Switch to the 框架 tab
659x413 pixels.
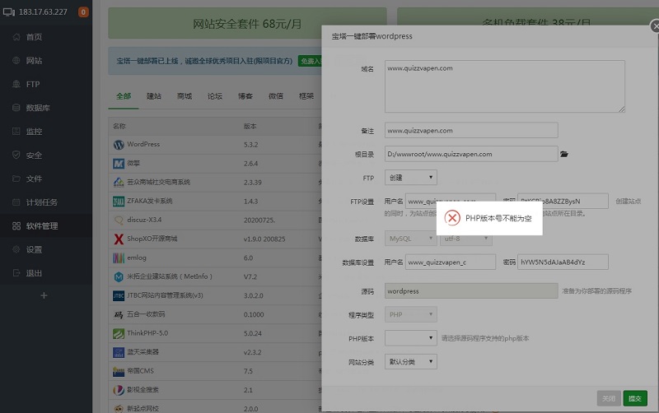pos(306,96)
